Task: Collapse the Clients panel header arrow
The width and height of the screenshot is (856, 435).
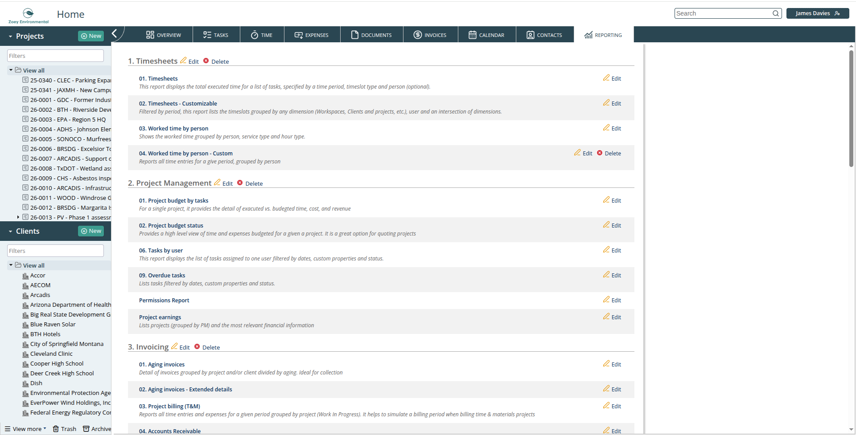Action: tap(10, 232)
